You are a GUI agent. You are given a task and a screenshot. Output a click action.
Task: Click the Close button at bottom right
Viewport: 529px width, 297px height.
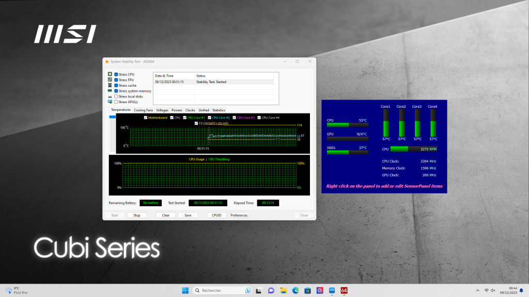(304, 215)
